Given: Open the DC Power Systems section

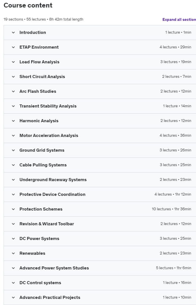Looking at the screenshot, I should (x=100, y=239).
